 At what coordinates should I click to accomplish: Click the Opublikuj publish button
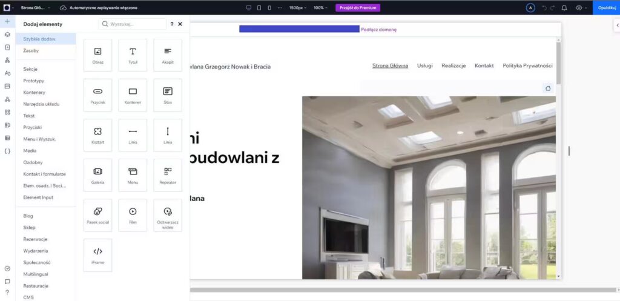[x=607, y=7]
